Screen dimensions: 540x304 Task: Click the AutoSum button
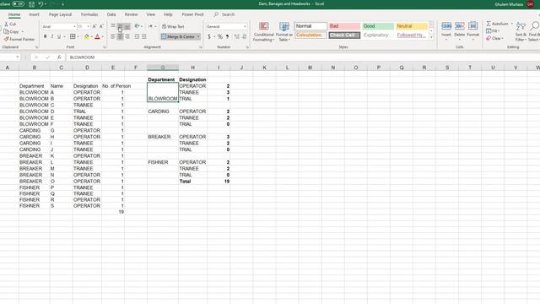497,24
